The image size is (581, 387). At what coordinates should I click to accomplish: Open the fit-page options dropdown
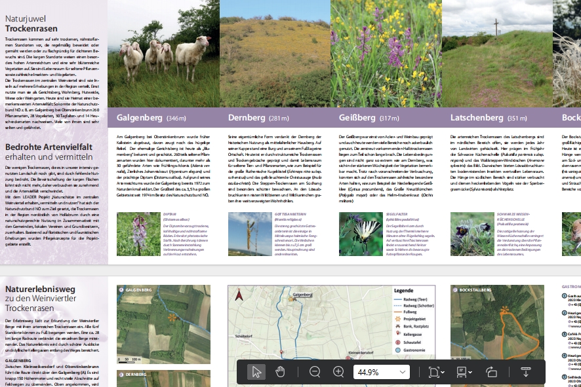pos(435,372)
